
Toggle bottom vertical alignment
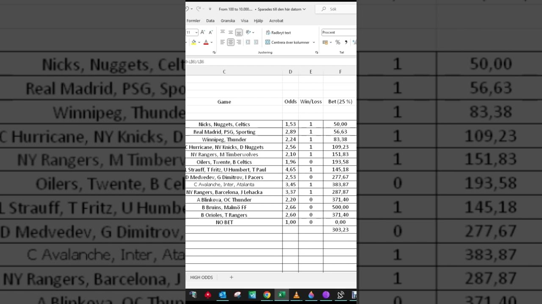(x=239, y=32)
